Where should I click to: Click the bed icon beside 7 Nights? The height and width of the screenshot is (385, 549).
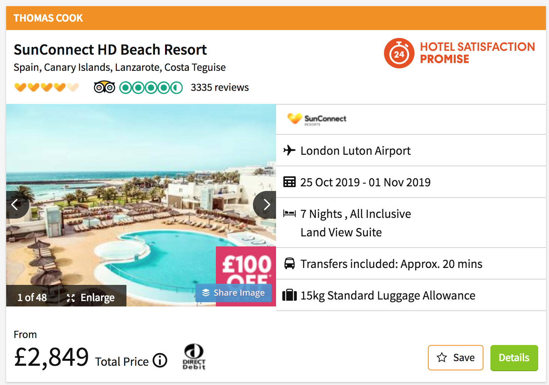point(289,213)
